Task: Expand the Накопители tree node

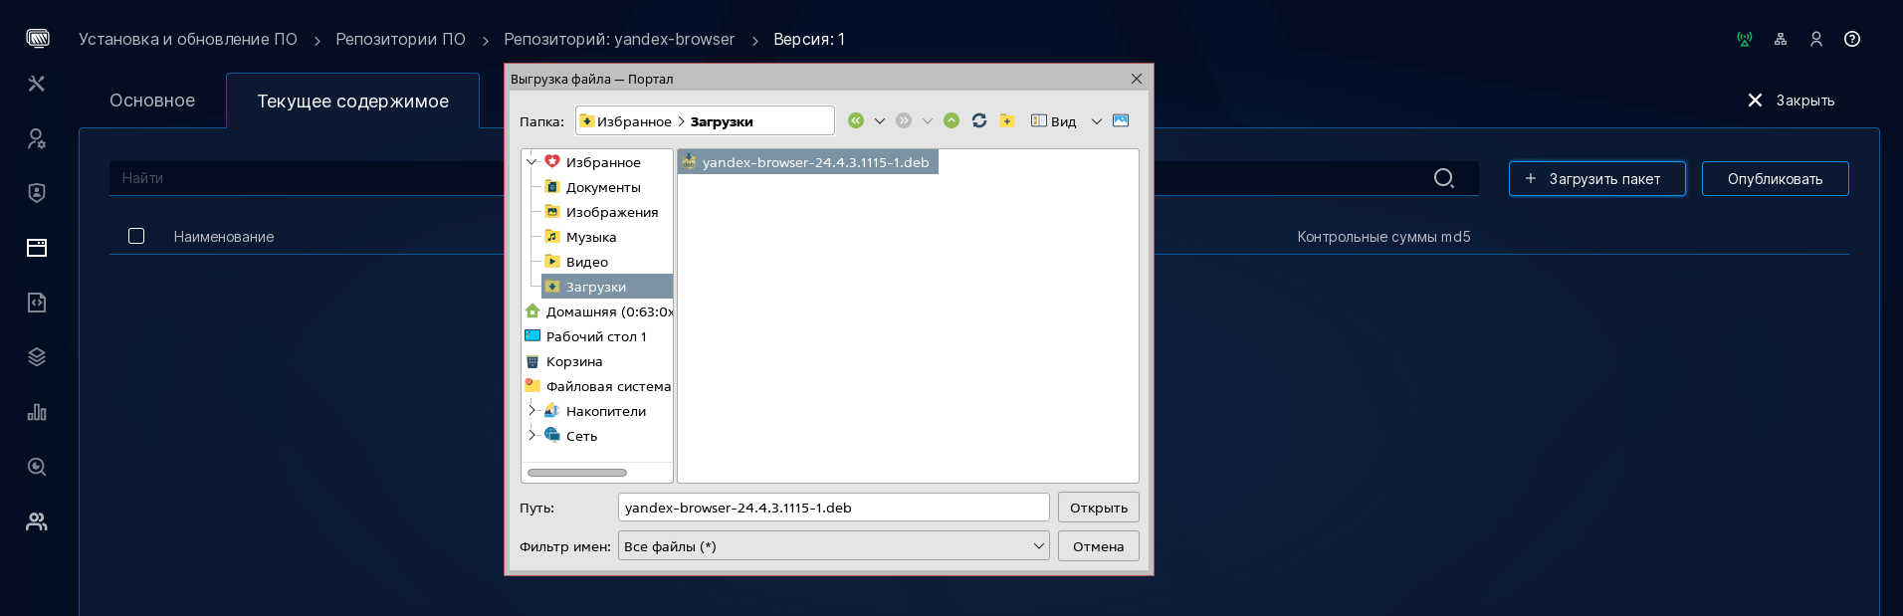Action: 531,410
